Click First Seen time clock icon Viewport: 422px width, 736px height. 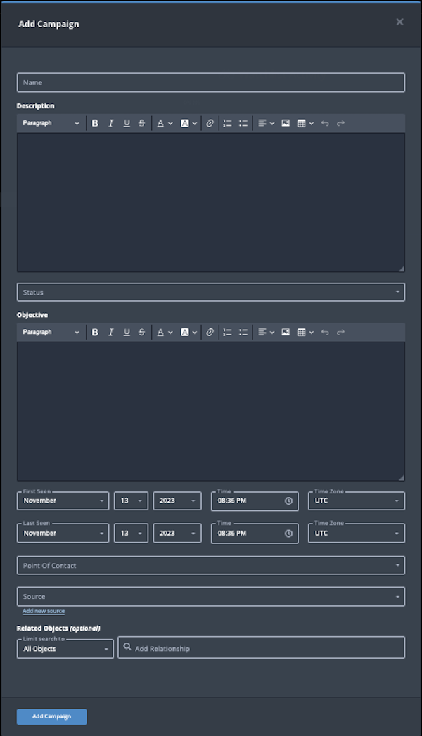pos(288,501)
